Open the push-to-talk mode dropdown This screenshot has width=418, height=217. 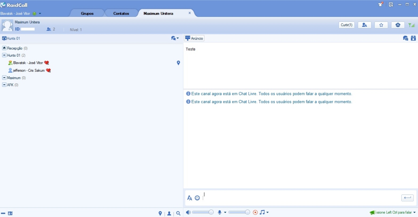(414, 212)
